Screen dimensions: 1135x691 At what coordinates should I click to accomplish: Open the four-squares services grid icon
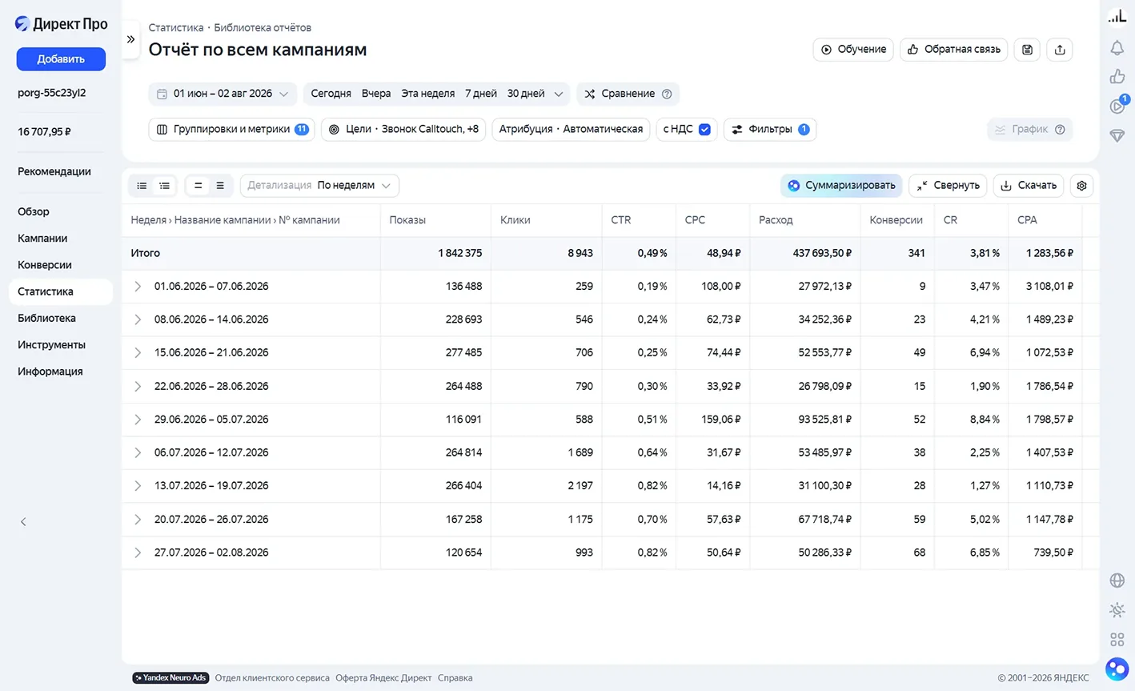click(x=1117, y=640)
